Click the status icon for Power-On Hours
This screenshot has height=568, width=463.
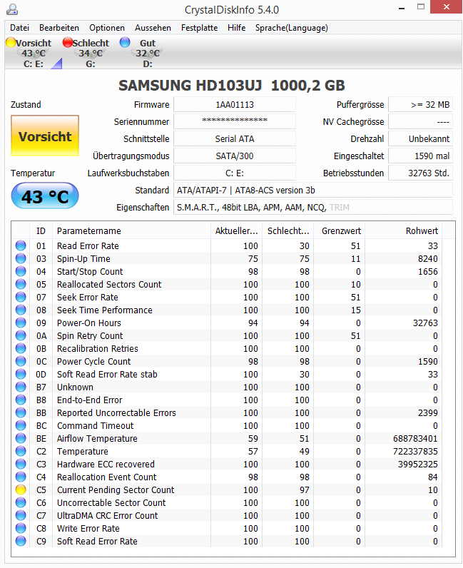click(x=21, y=323)
